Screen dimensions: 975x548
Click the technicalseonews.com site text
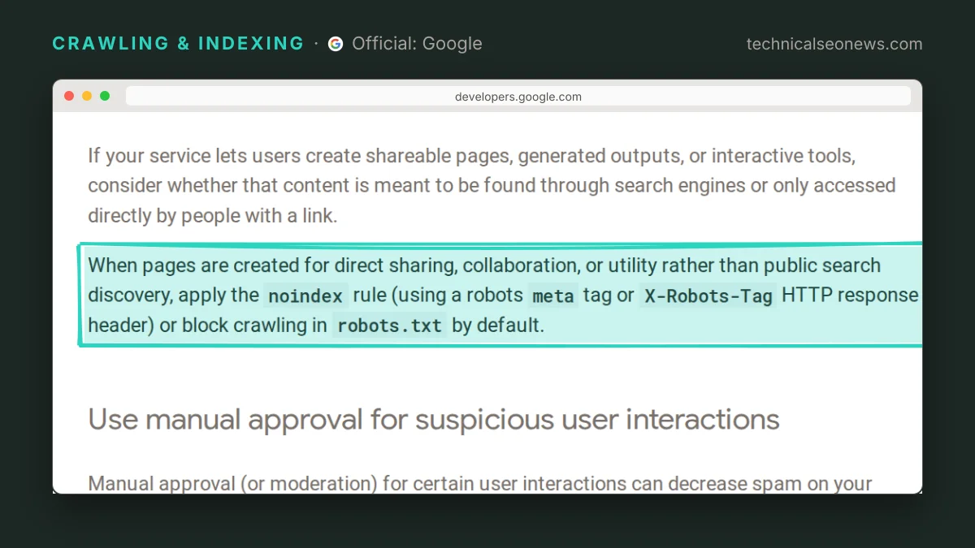pos(834,44)
